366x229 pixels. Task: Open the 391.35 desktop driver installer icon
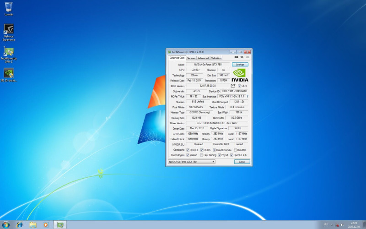coord(9,75)
